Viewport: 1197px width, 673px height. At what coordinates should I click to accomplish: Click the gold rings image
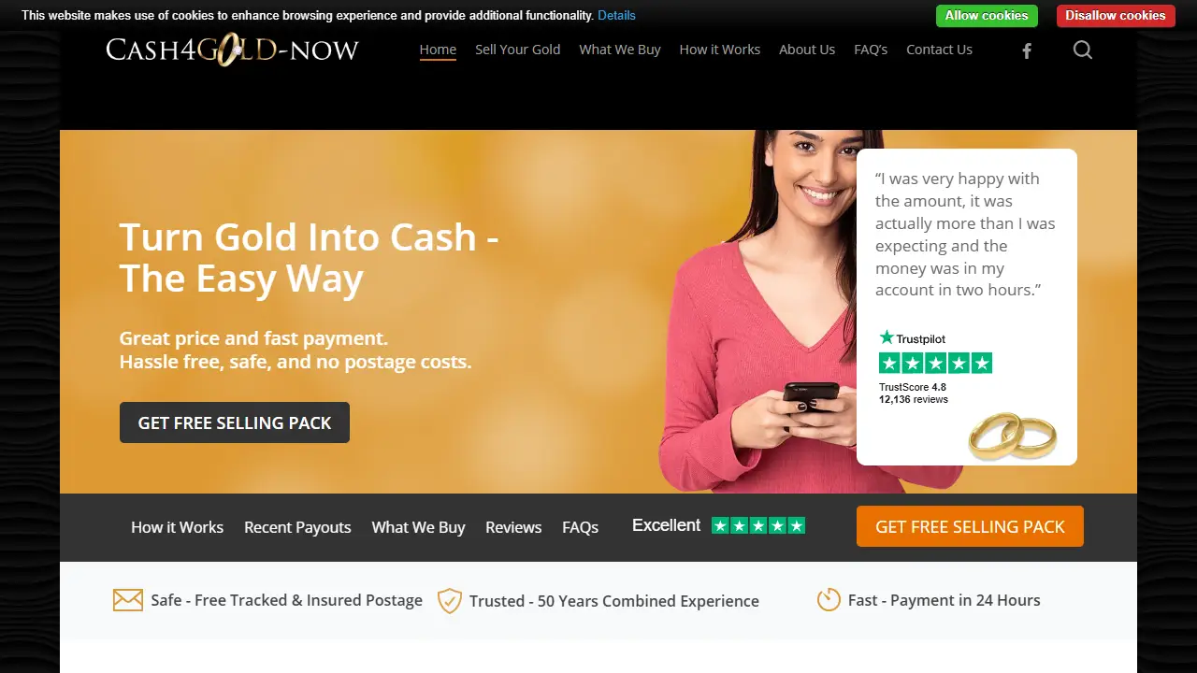pyautogui.click(x=1013, y=436)
